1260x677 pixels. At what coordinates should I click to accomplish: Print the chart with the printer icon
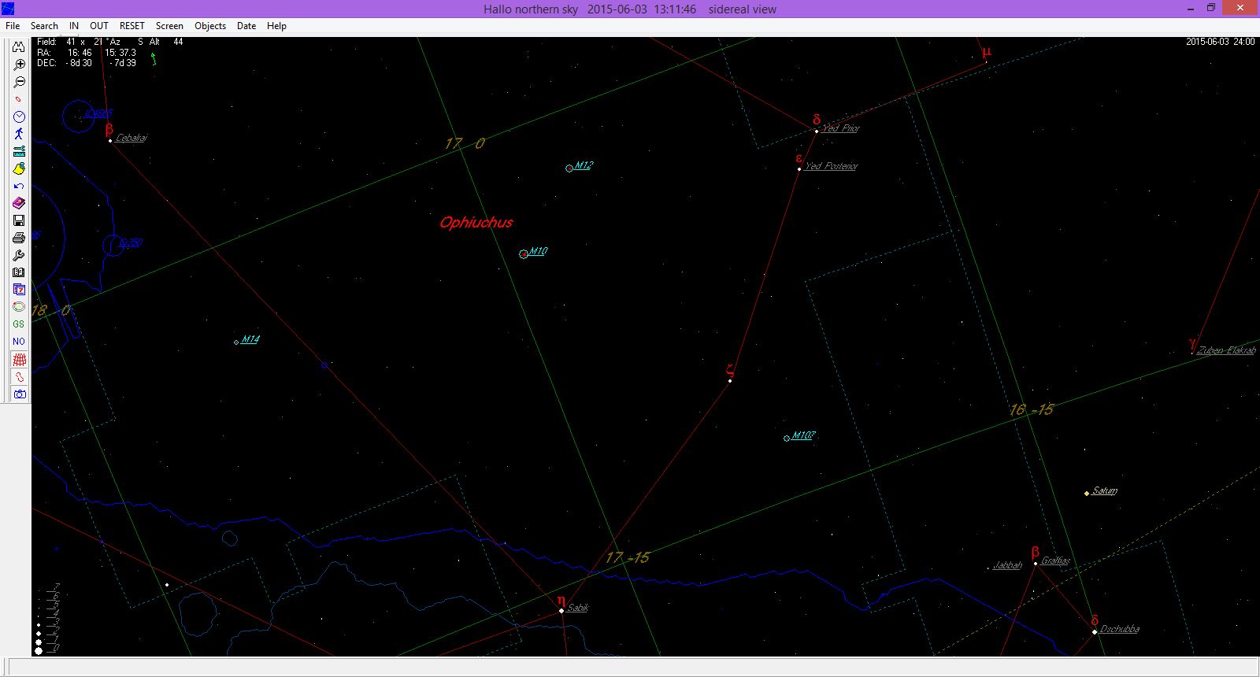(19, 238)
